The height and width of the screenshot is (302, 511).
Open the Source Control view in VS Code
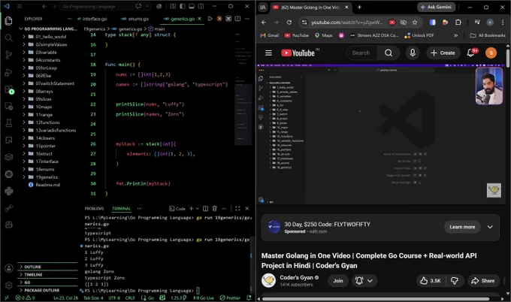[9, 55]
